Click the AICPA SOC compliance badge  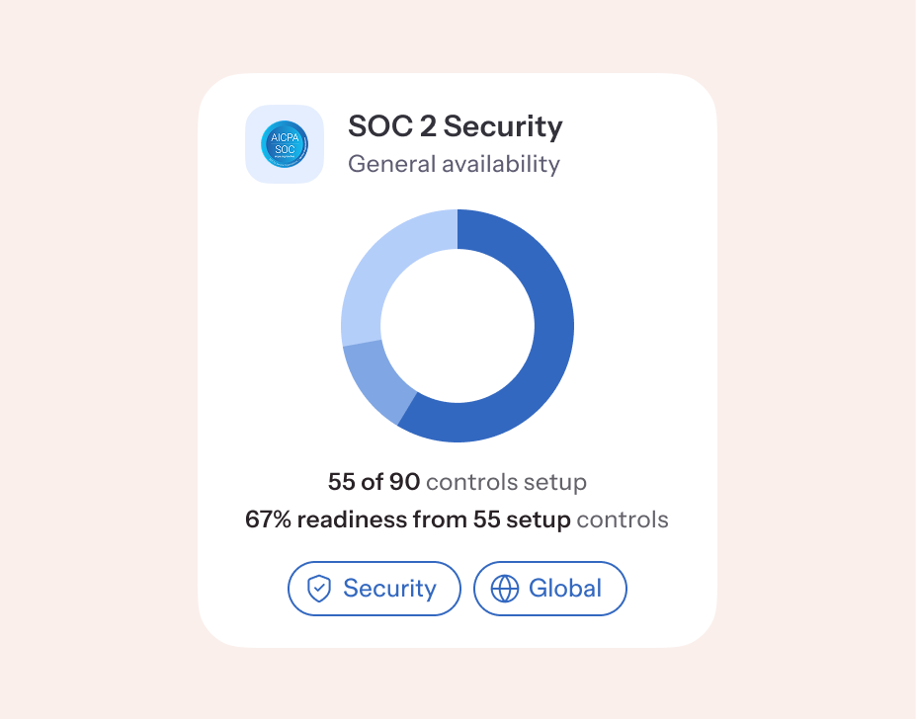pos(285,144)
